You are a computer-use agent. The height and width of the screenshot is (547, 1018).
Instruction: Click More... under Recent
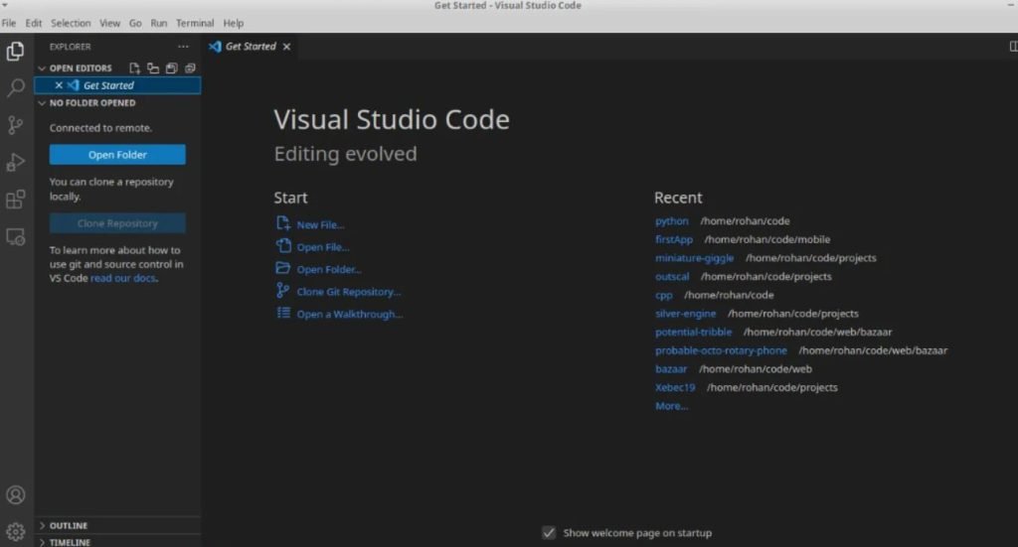click(x=671, y=406)
